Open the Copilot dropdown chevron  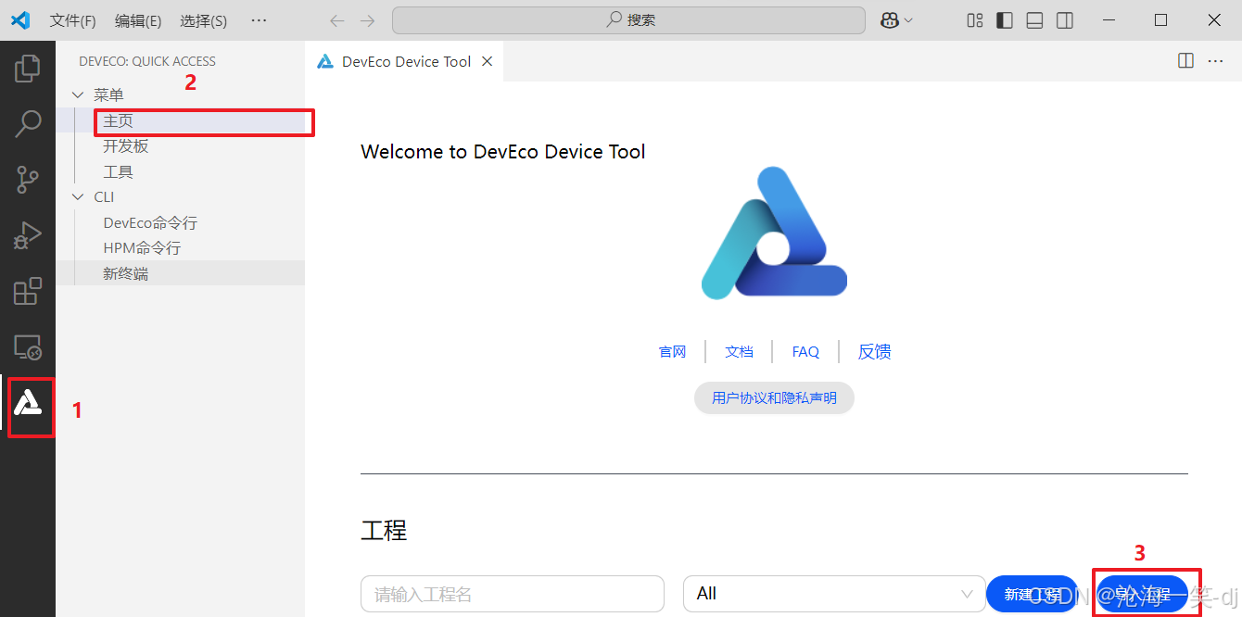pos(909,20)
